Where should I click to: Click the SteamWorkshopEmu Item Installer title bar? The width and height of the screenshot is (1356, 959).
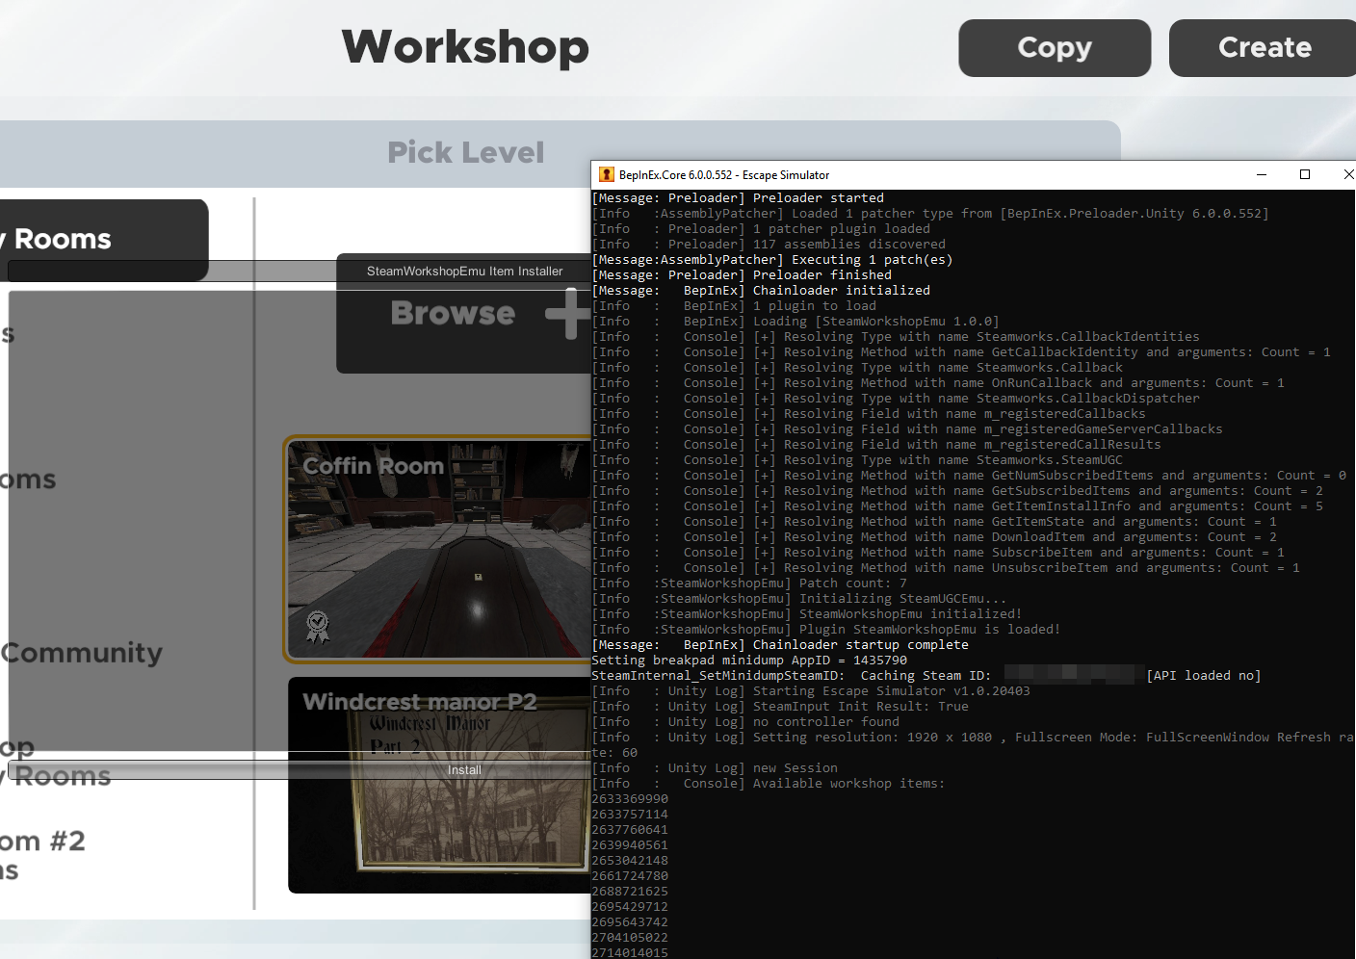pyautogui.click(x=464, y=272)
